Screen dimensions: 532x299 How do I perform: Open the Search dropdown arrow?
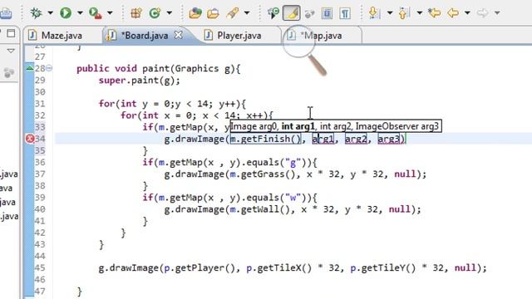247,13
